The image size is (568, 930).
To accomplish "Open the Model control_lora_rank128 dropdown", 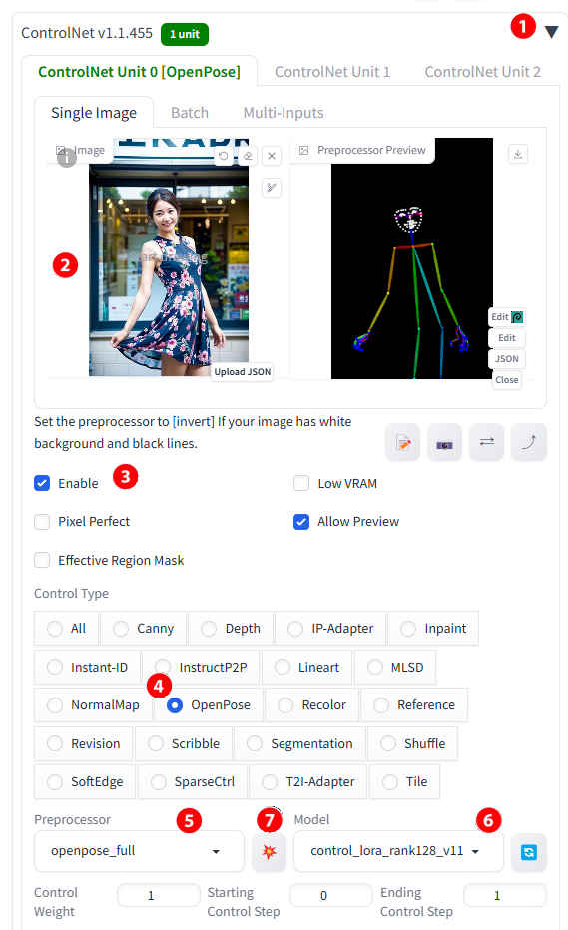I will (398, 851).
